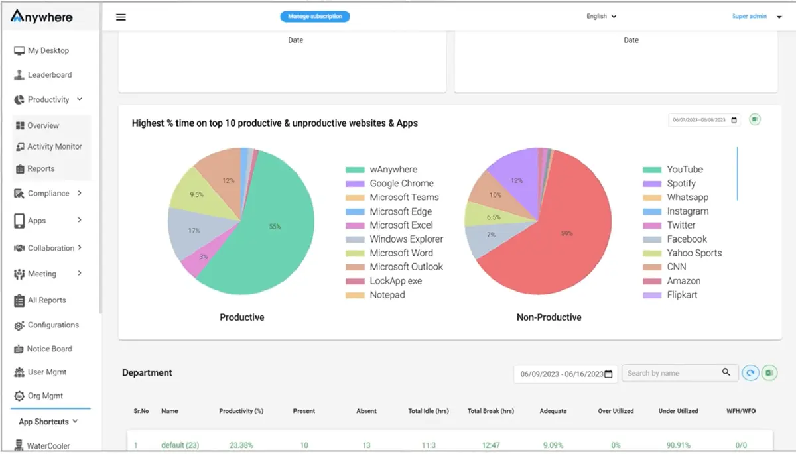
Task: Open the default (23) department link
Action: tap(181, 445)
